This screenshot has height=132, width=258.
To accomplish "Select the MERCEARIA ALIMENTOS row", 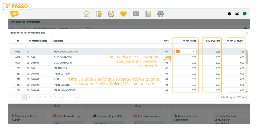I will (x=128, y=52).
